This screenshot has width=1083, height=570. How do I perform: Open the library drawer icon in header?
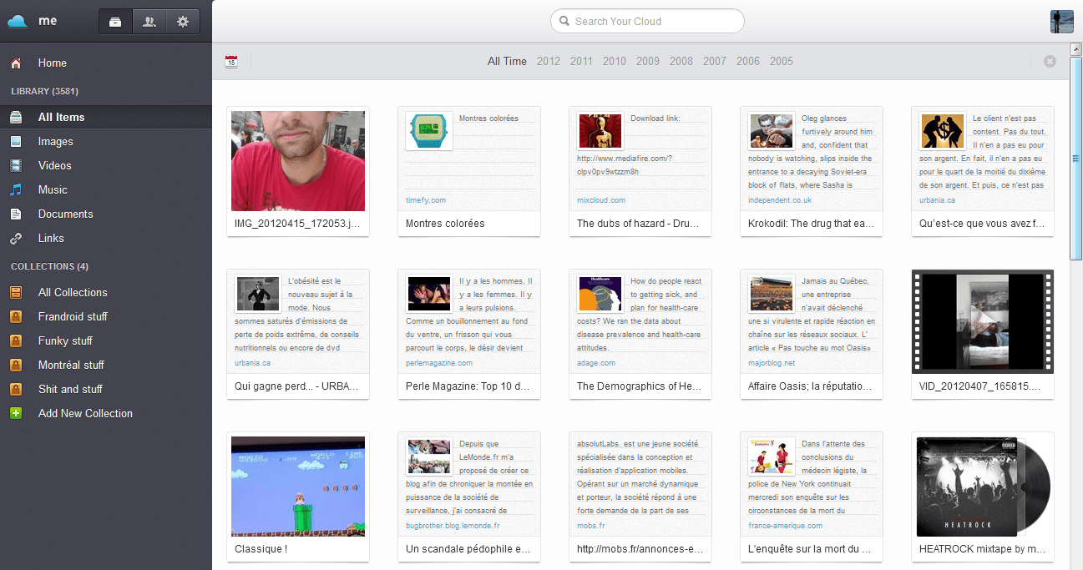coord(115,22)
